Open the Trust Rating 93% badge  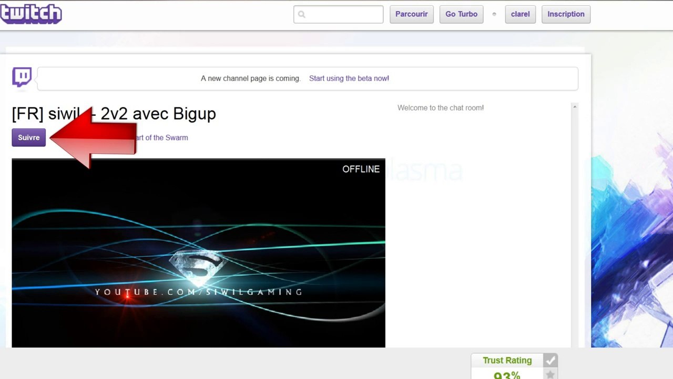pos(507,366)
